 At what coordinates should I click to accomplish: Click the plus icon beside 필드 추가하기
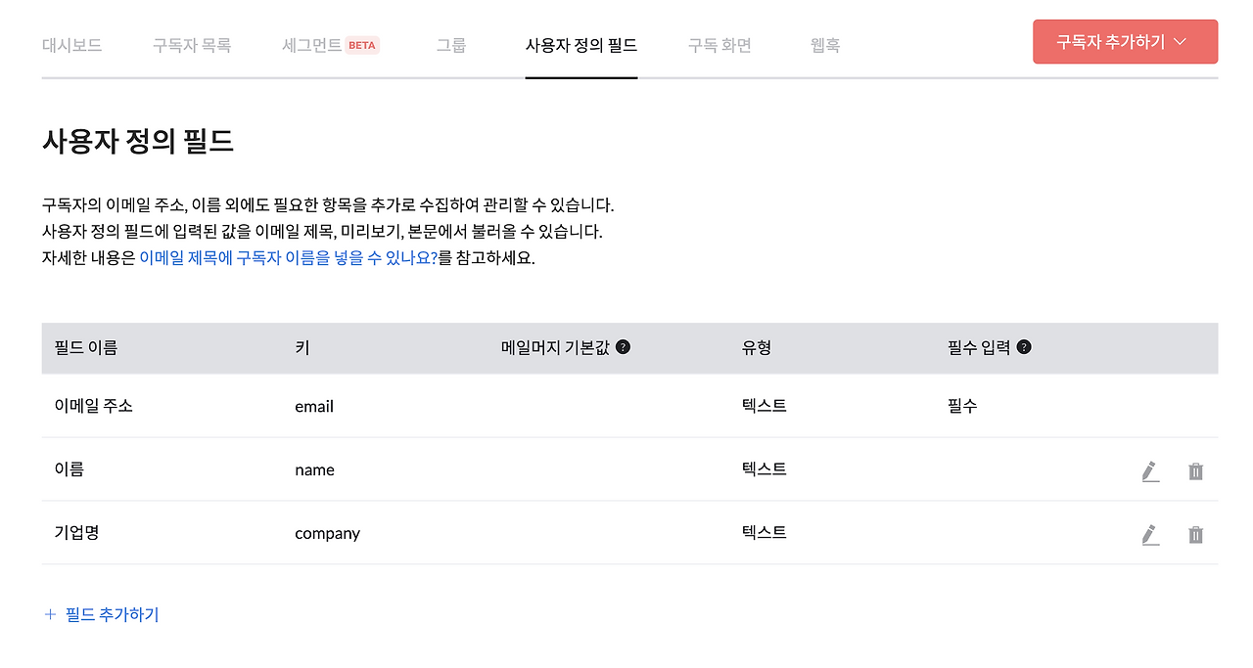point(49,614)
